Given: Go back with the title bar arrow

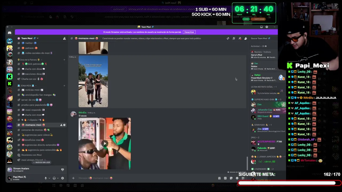Looking at the screenshot, I should click(8, 27).
